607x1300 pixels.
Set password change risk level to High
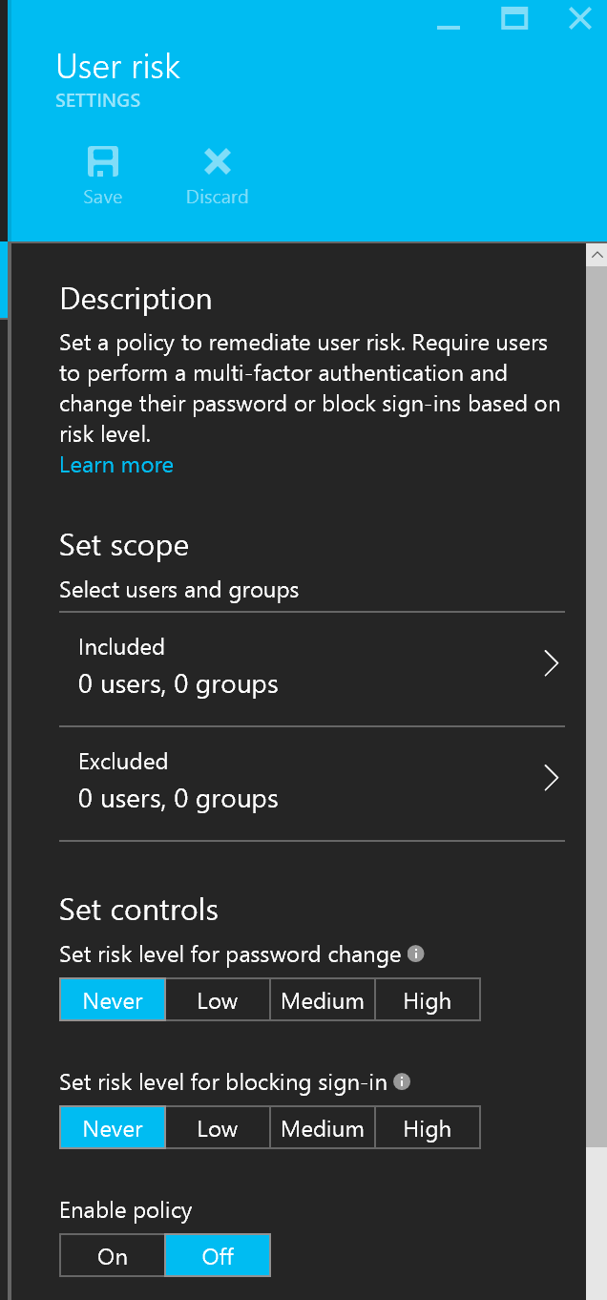pyautogui.click(x=427, y=1001)
